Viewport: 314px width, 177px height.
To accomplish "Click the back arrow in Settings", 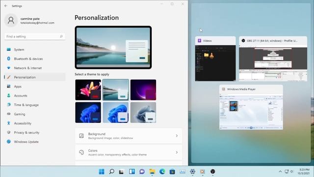I will coord(6,6).
